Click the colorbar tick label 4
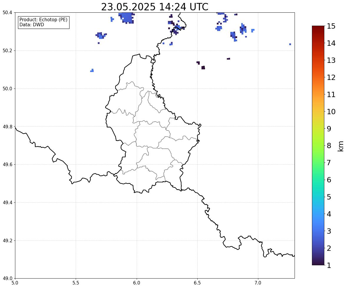The image size is (347, 288). (x=329, y=214)
